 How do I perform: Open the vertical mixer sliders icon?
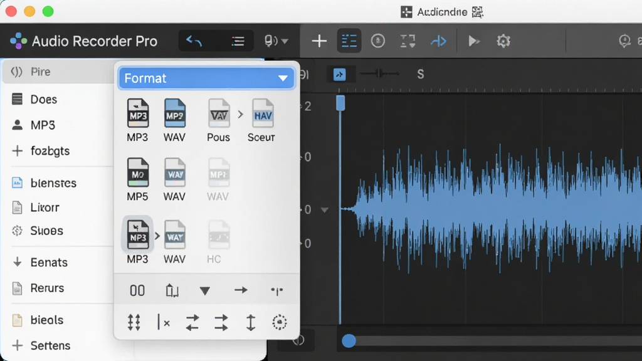coord(134,323)
